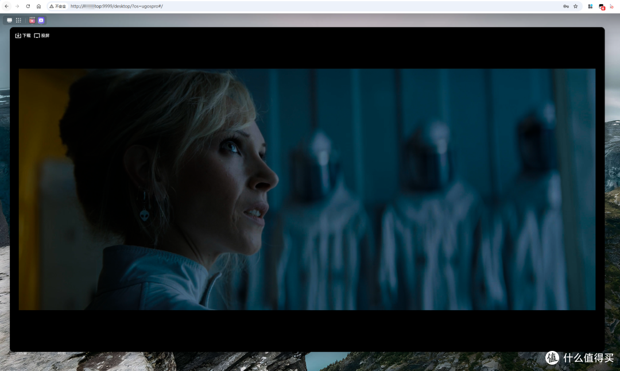The height and width of the screenshot is (371, 620).
Task: Open the saved passwords key icon
Action: pos(566,6)
